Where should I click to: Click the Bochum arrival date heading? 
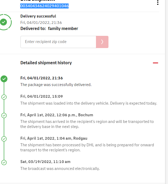[57, 115]
